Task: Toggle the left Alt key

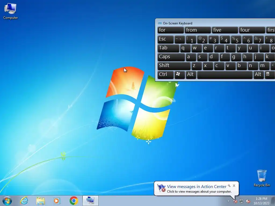Action: [191, 75]
